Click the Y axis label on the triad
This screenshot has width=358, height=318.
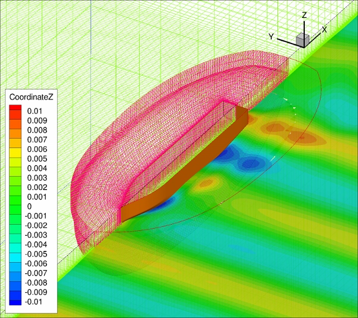tap(271, 36)
